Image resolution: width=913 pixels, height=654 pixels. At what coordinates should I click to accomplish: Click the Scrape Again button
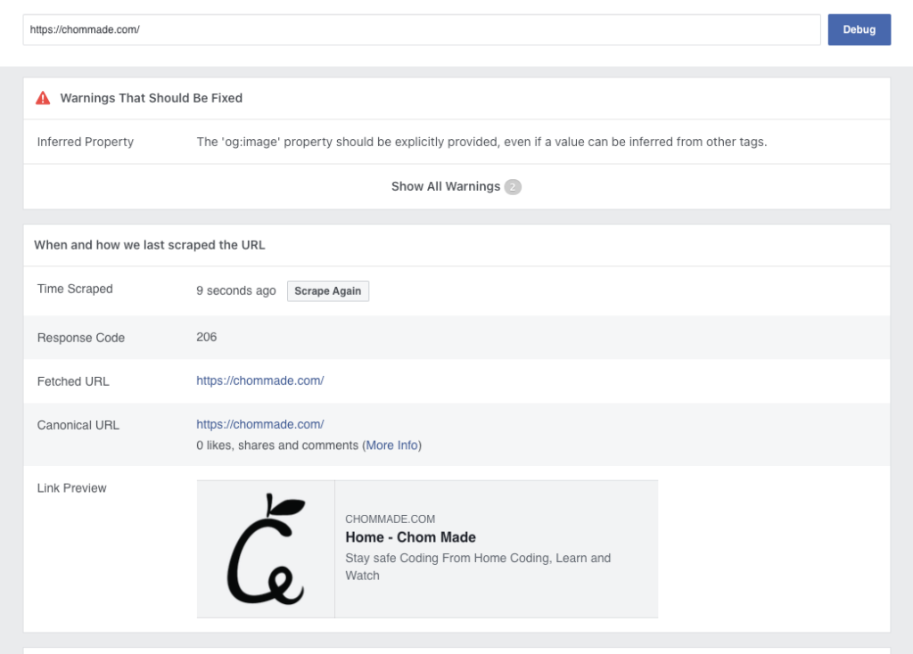pos(327,291)
